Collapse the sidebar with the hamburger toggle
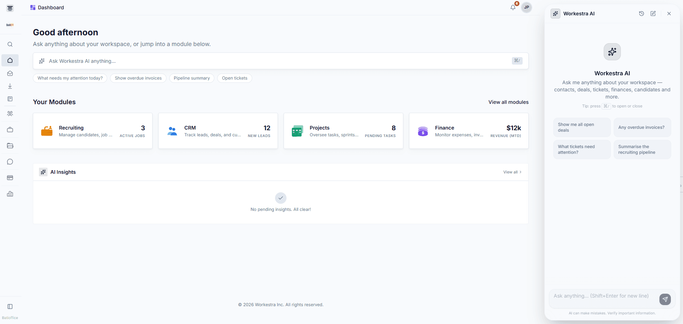 pyautogui.click(x=10, y=7)
